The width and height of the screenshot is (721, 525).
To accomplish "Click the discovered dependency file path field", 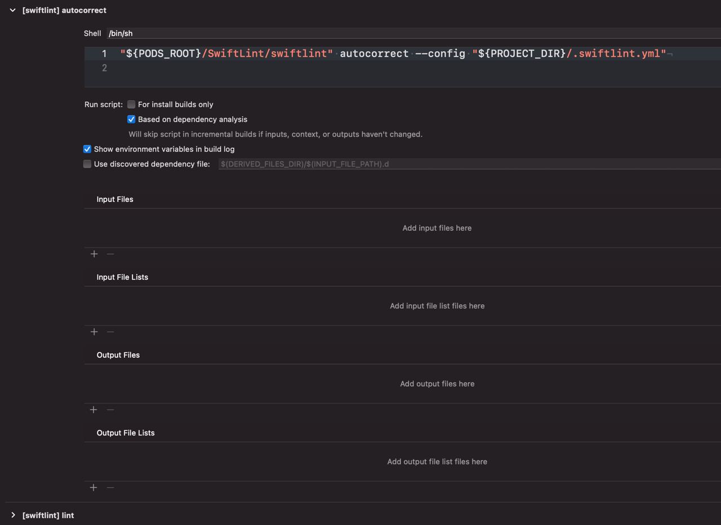I will 470,164.
